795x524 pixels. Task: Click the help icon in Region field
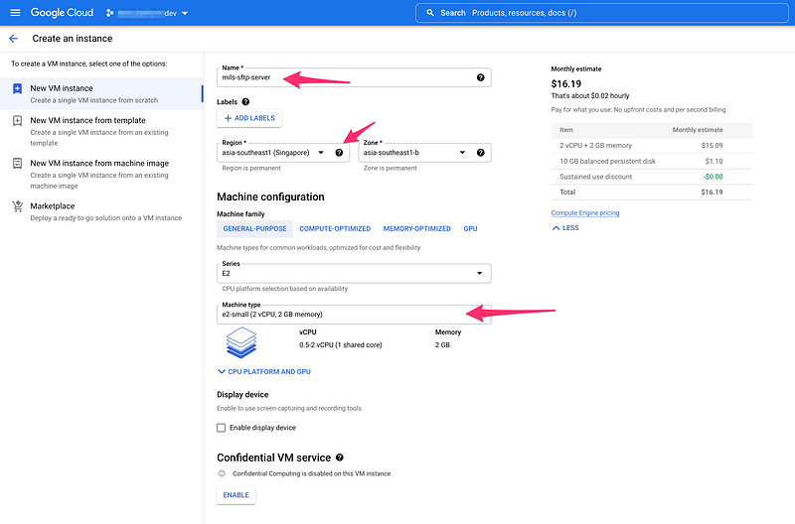(339, 153)
